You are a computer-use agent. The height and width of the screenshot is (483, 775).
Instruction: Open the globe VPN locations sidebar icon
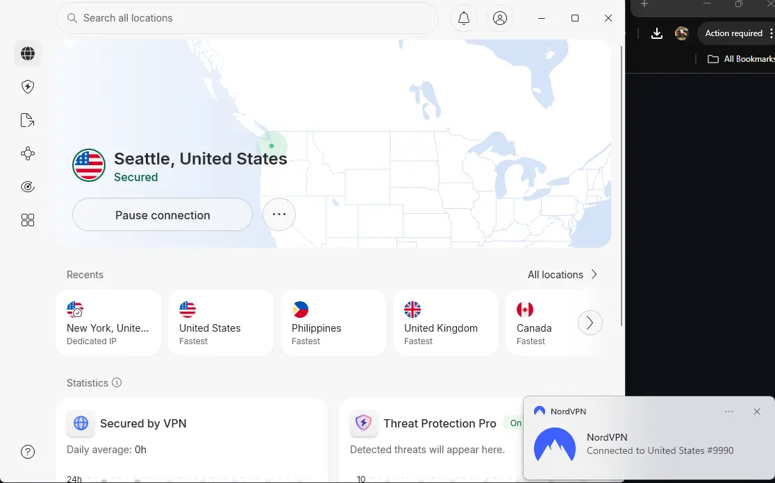point(28,53)
